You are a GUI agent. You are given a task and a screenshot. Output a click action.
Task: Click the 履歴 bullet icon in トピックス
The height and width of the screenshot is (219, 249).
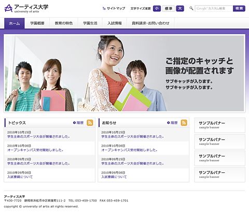(x=74, y=123)
